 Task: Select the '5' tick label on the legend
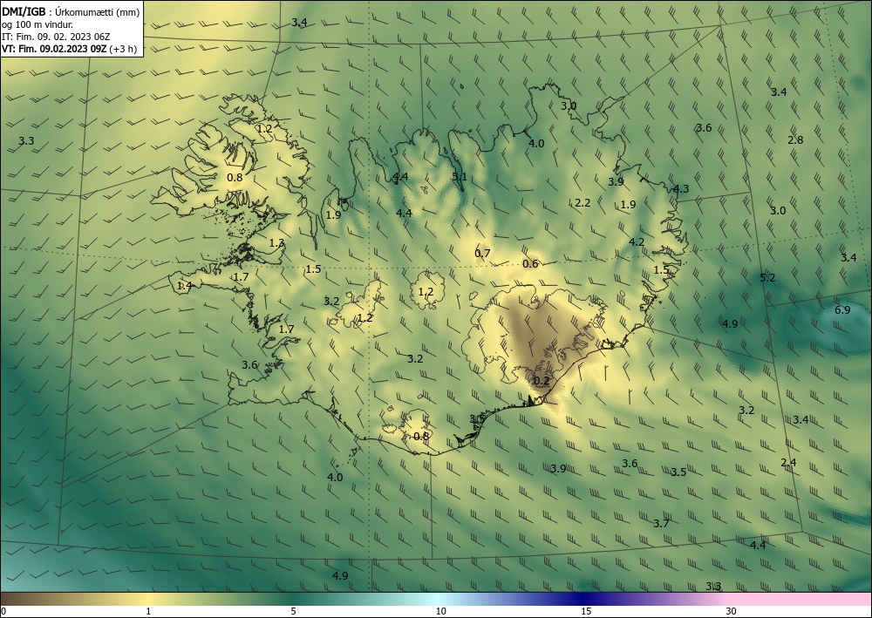pos(293,612)
